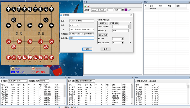The height and width of the screenshot is (108, 190).
Task: Click the purple engine color swatch
Action: (126, 10)
